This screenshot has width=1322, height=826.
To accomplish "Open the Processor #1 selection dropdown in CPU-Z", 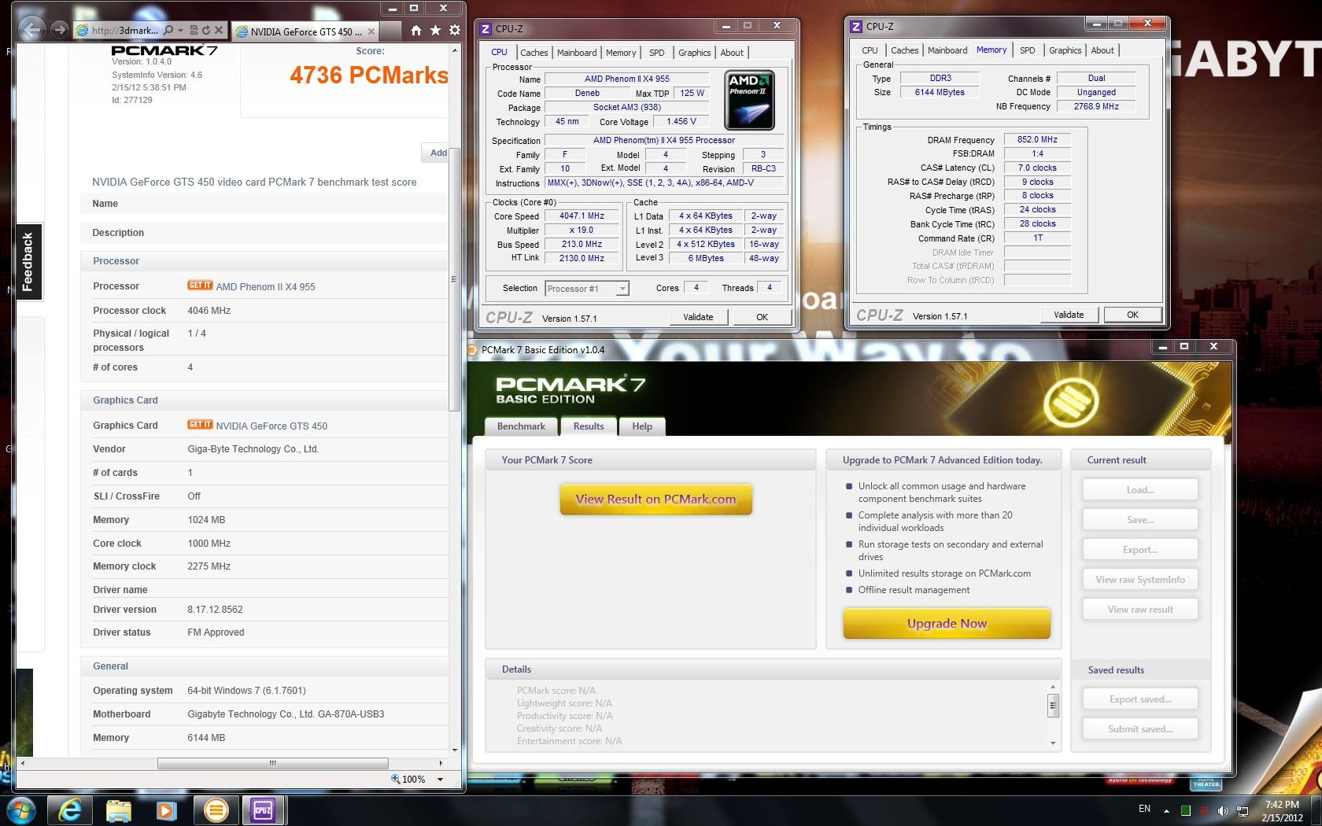I will click(x=587, y=289).
